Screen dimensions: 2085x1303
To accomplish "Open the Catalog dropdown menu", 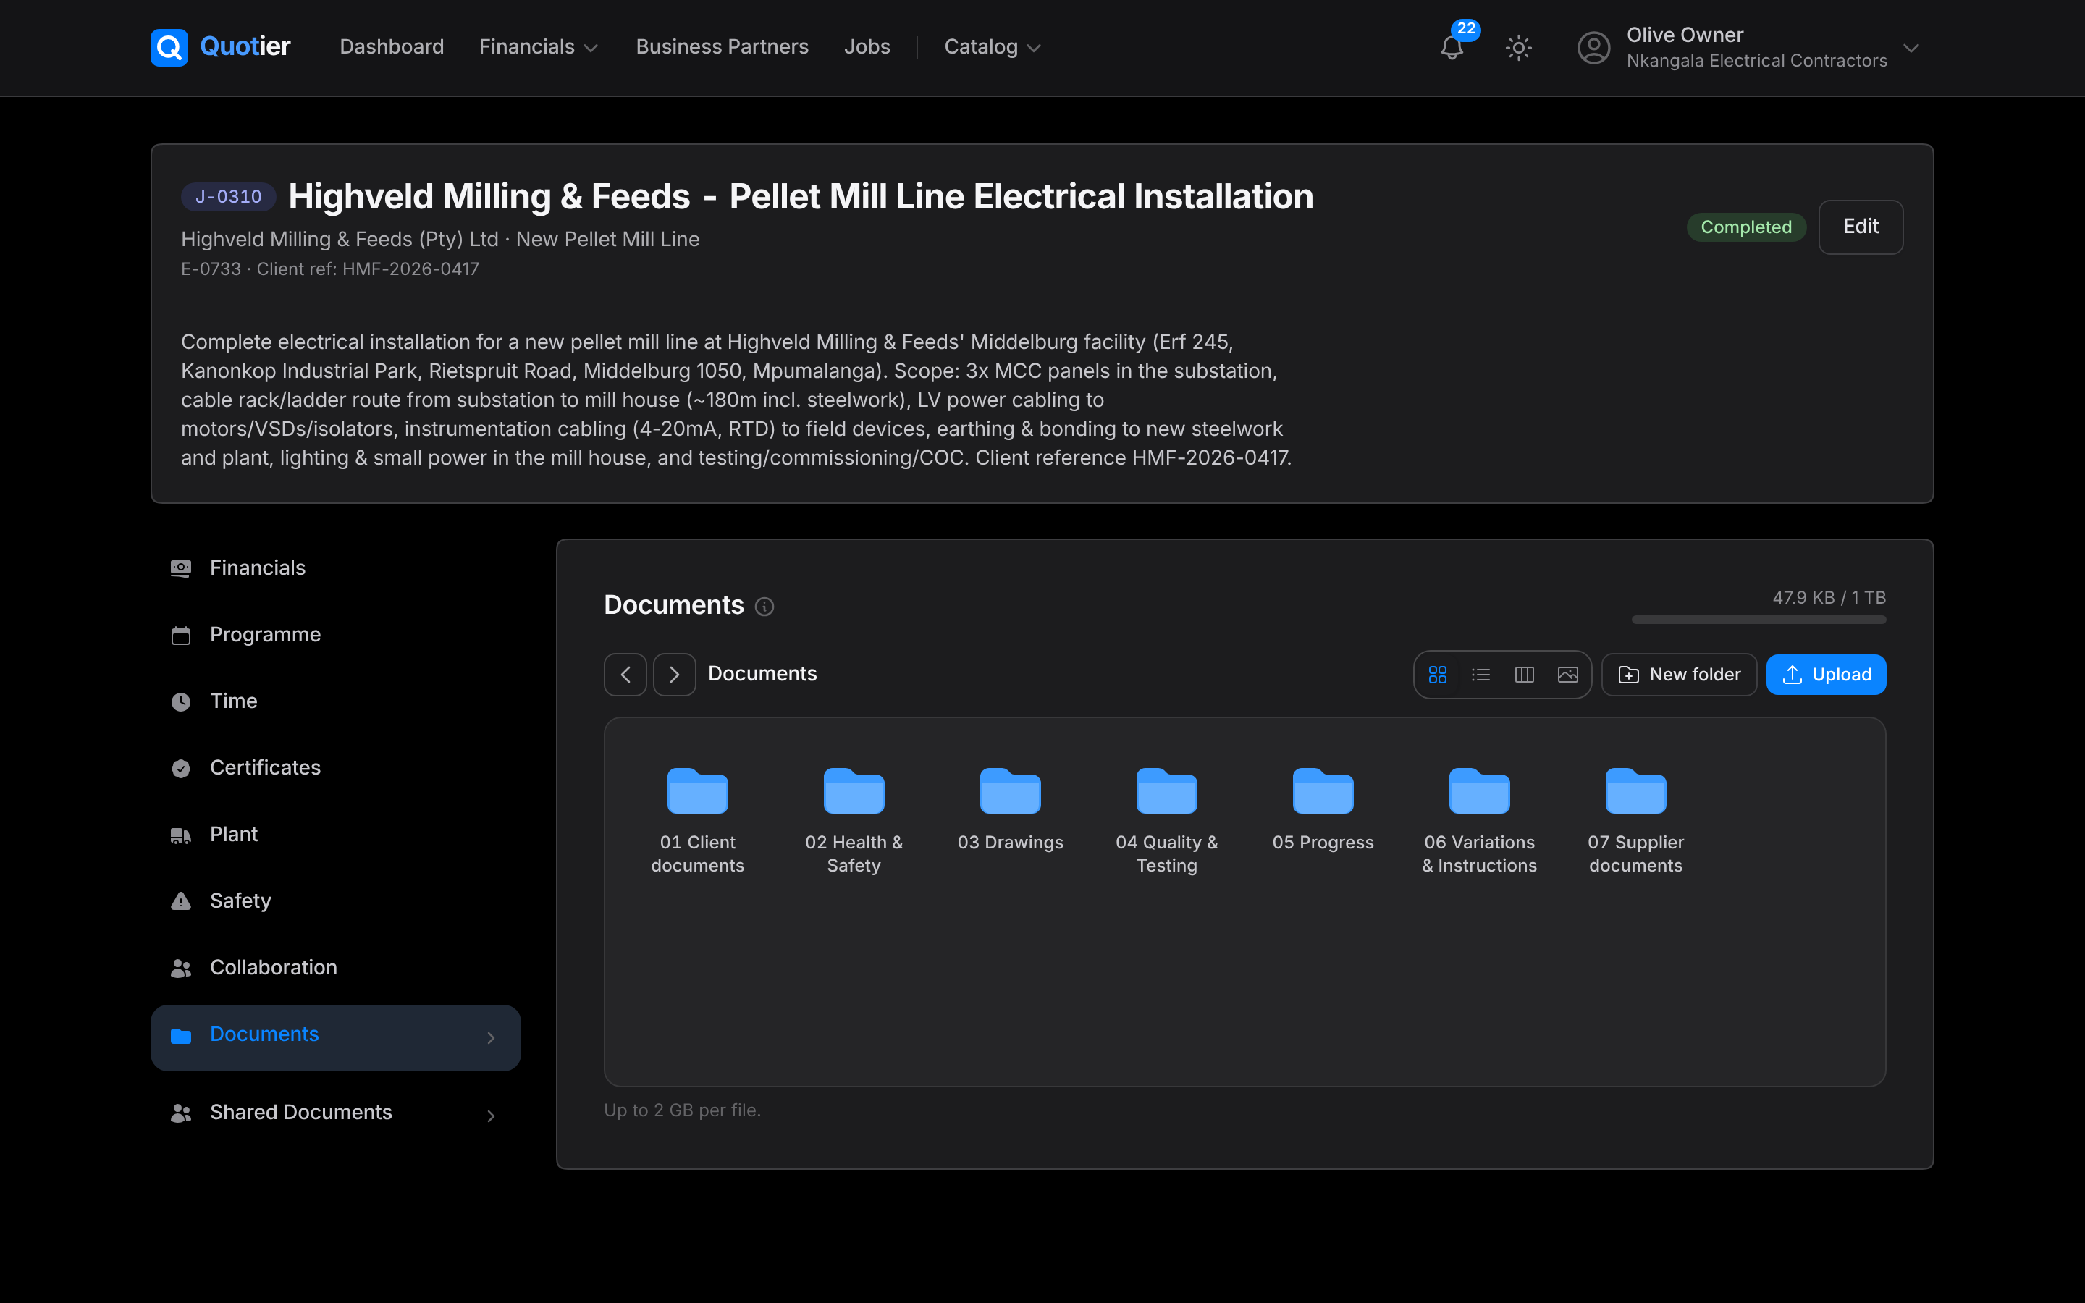I will 993,46.
